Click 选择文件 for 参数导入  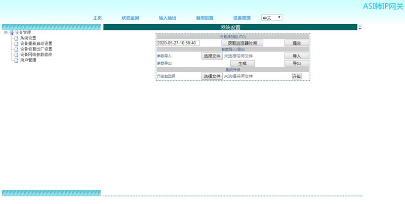point(212,56)
